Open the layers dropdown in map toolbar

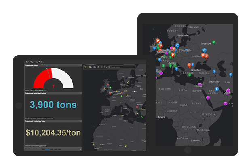point(95,67)
